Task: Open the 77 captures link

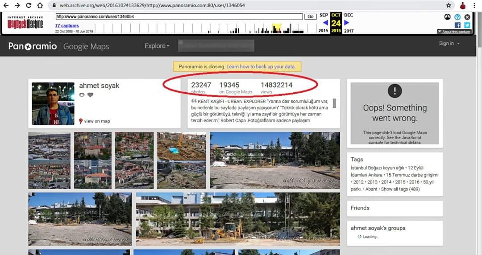Action: point(67,26)
